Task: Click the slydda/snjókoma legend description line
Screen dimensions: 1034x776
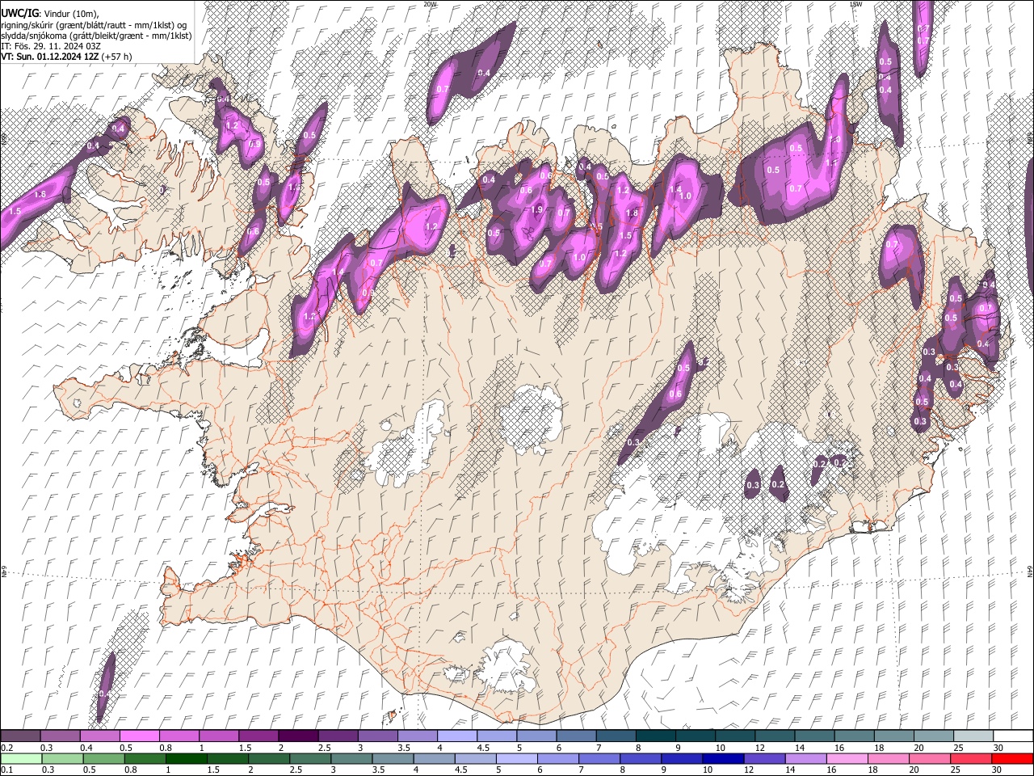Action: pyautogui.click(x=96, y=36)
